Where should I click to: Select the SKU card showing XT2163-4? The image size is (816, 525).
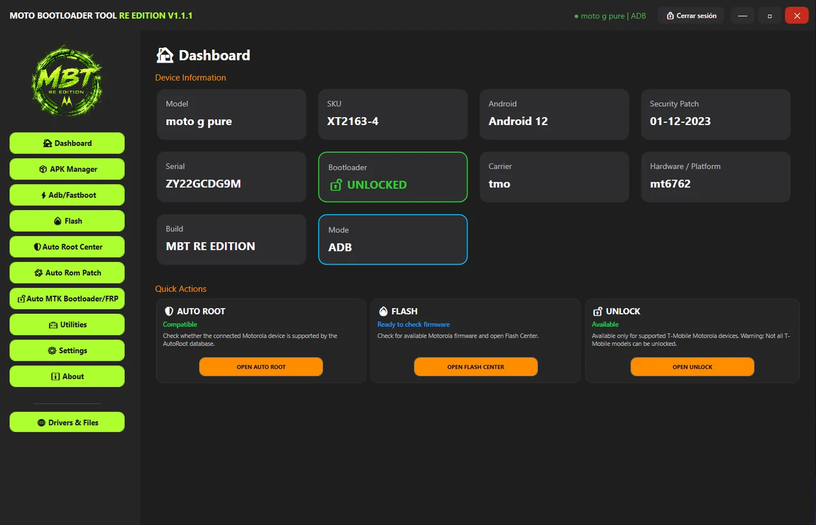click(x=393, y=114)
